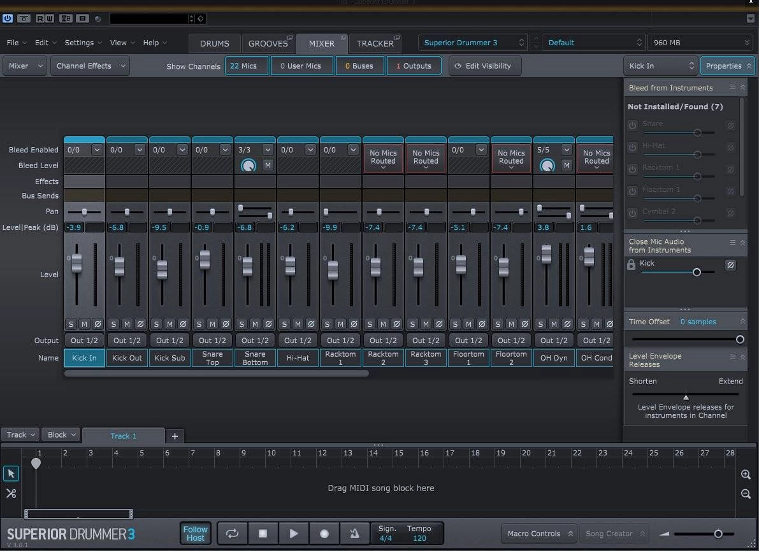The width and height of the screenshot is (759, 551).
Task: Switch to the GROOVES tab
Action: tap(269, 43)
